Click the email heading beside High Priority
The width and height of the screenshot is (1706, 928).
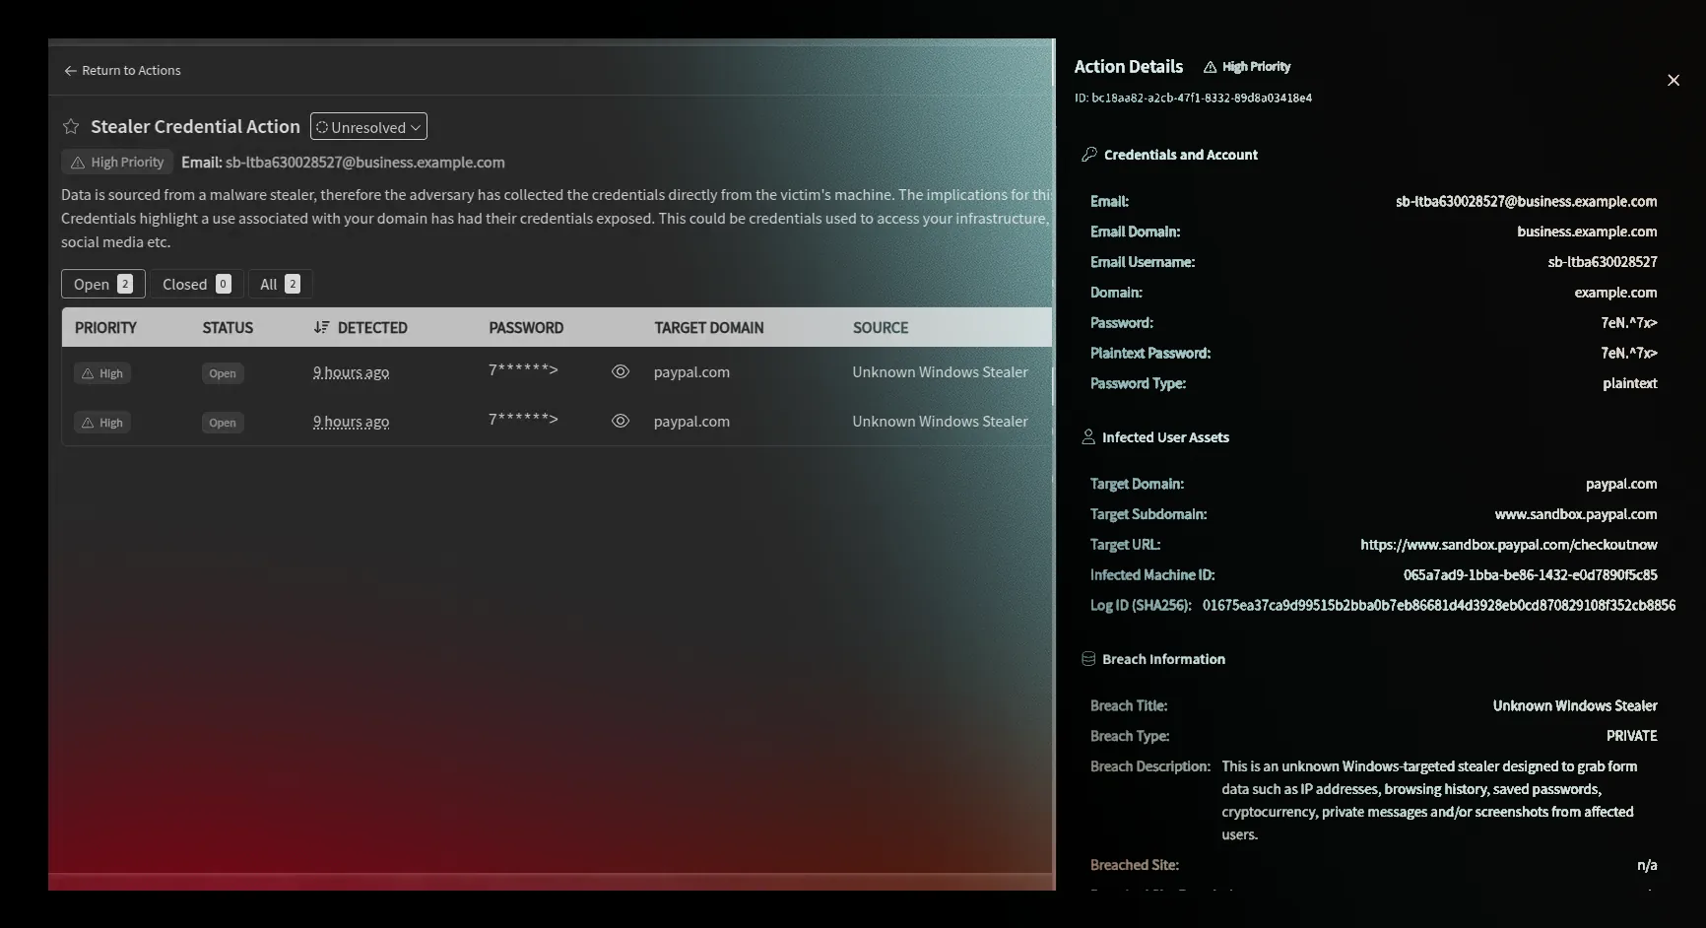[343, 163]
